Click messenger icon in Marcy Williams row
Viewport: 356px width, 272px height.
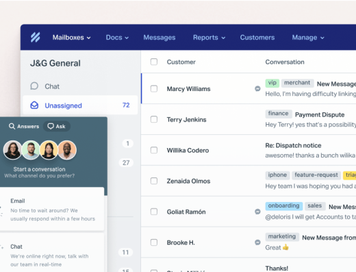coord(257,88)
